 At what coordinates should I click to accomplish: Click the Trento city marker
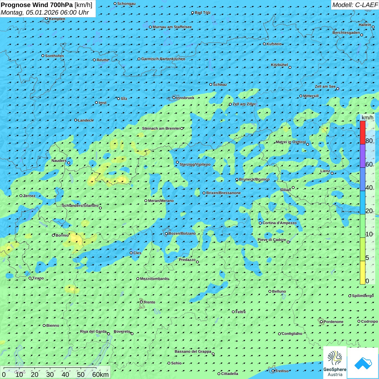(x=141, y=302)
